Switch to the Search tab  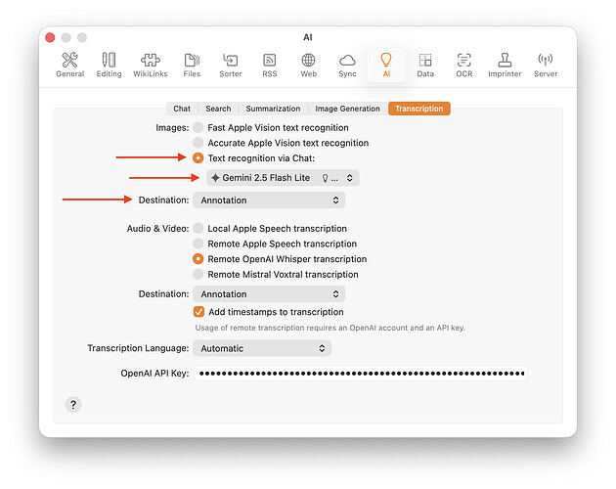[218, 109]
